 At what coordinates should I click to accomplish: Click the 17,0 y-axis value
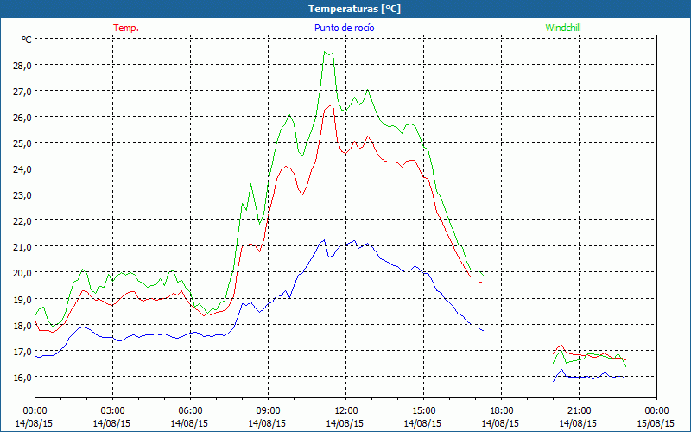point(23,352)
